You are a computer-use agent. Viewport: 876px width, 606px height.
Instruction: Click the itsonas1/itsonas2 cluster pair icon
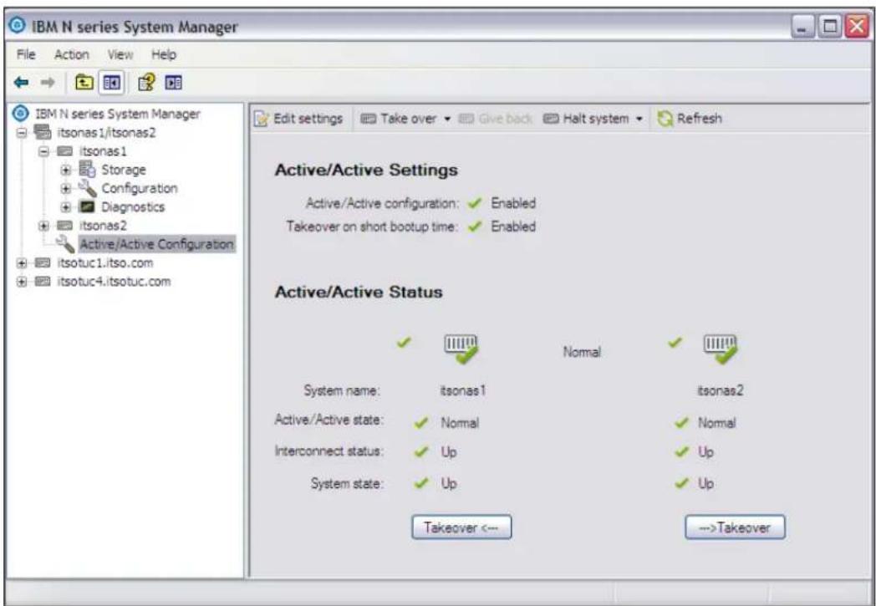click(x=43, y=132)
